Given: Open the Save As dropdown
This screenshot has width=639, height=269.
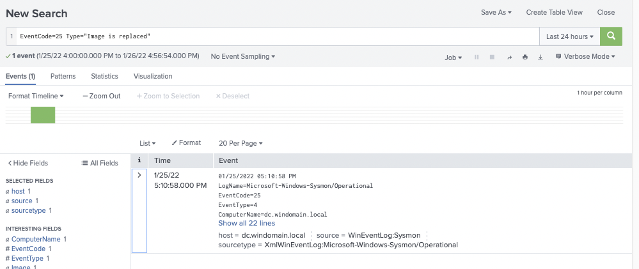Looking at the screenshot, I should tap(496, 12).
